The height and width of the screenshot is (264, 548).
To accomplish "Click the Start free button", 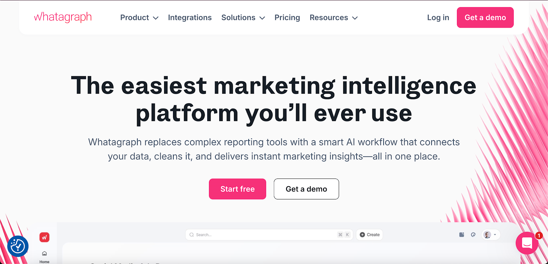I will pyautogui.click(x=237, y=189).
